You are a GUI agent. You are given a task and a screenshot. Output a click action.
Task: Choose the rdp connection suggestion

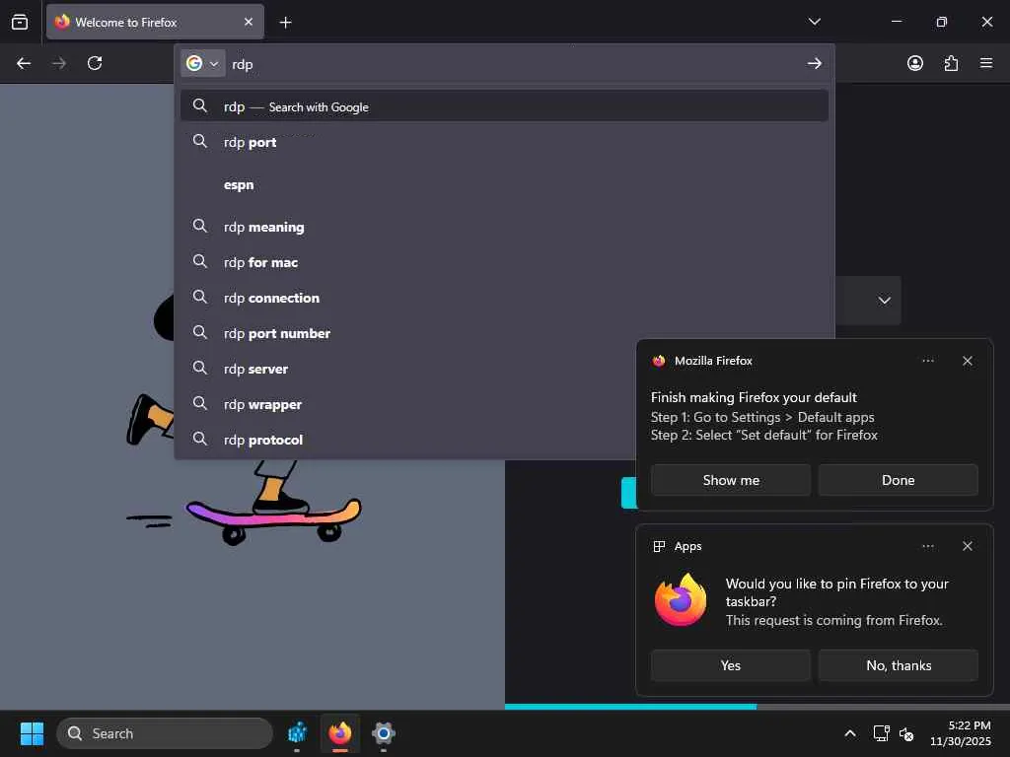(504, 298)
